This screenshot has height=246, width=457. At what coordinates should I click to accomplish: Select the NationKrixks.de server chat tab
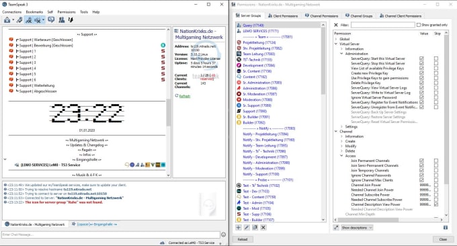pos(35,224)
